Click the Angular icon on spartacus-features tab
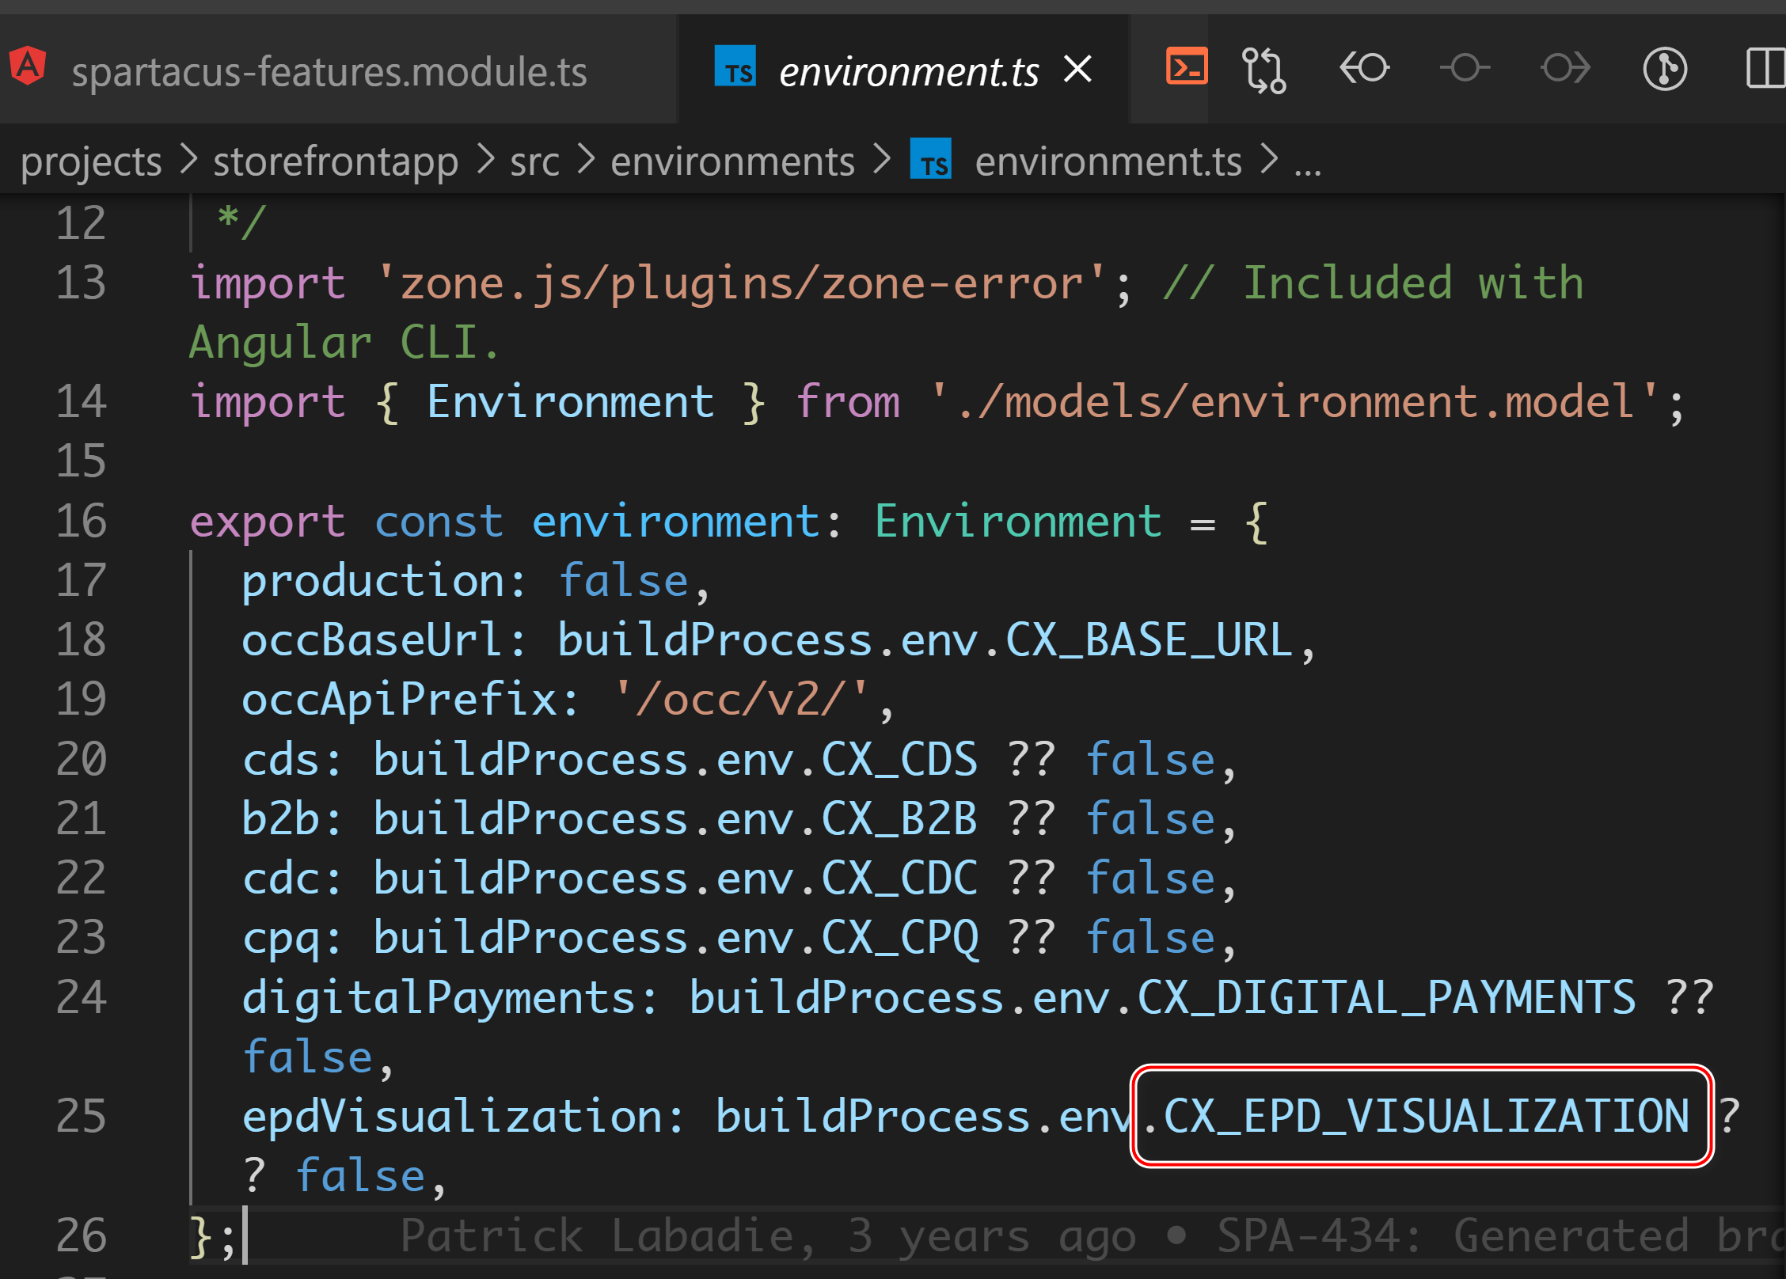 [x=28, y=66]
